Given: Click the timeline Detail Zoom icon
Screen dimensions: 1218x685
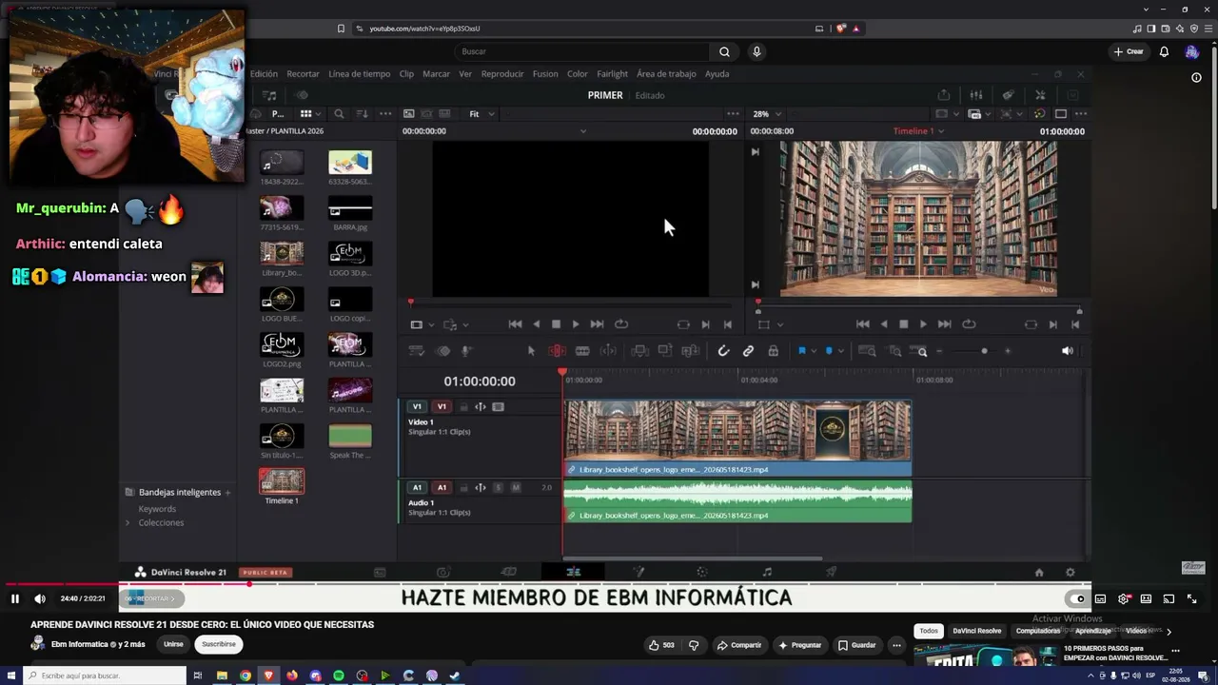Looking at the screenshot, I should pos(894,351).
